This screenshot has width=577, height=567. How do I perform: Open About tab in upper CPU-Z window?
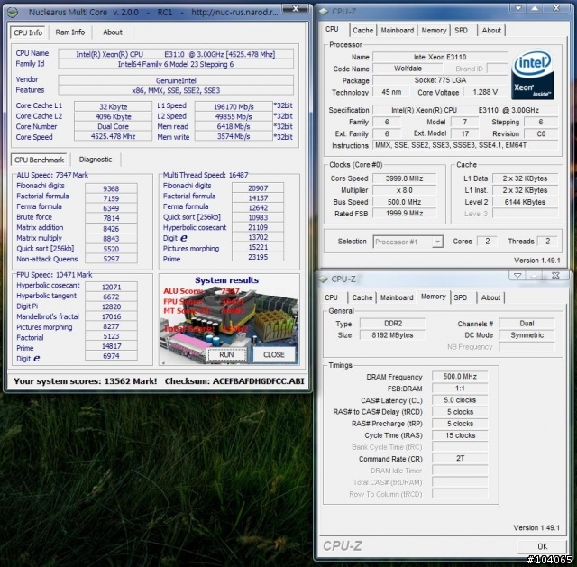click(491, 30)
